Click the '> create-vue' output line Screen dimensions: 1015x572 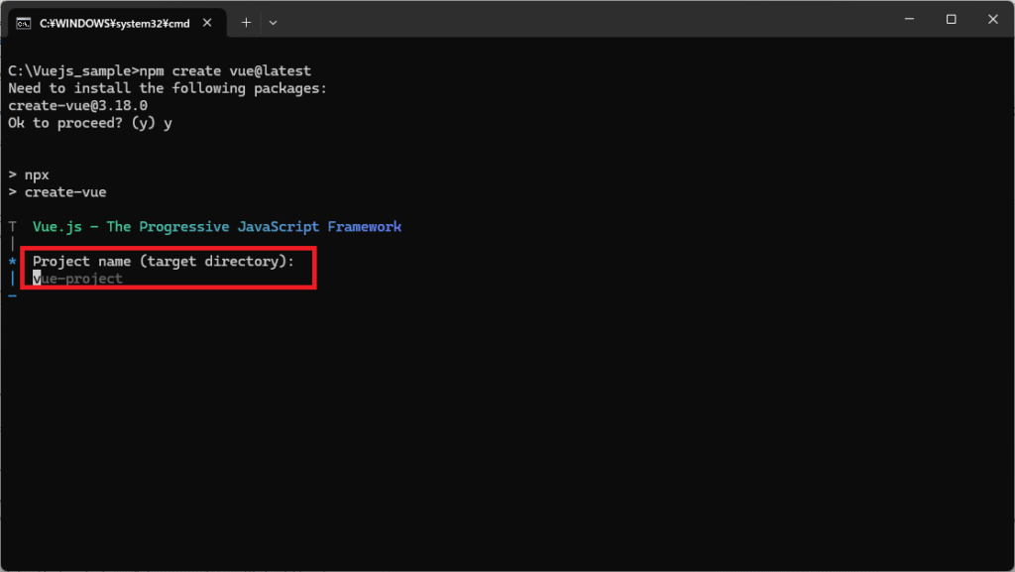click(x=56, y=192)
